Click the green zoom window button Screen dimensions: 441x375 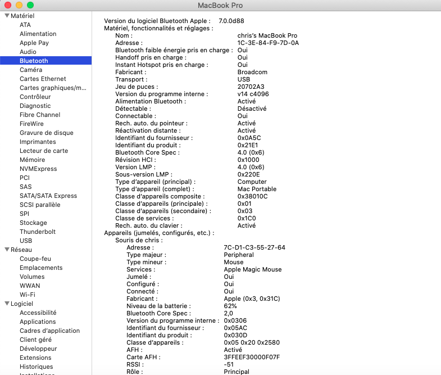point(30,5)
